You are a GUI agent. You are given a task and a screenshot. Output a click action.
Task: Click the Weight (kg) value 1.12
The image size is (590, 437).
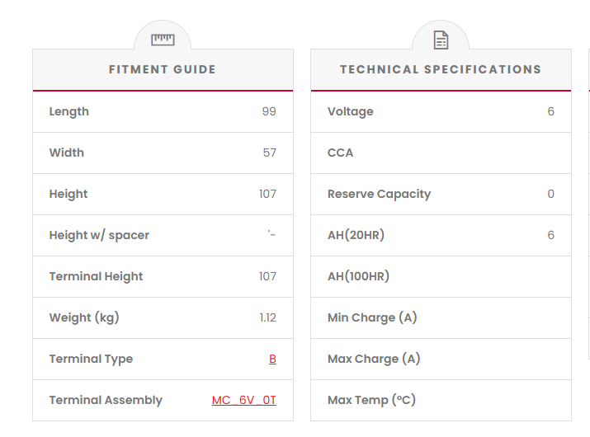pyautogui.click(x=267, y=317)
